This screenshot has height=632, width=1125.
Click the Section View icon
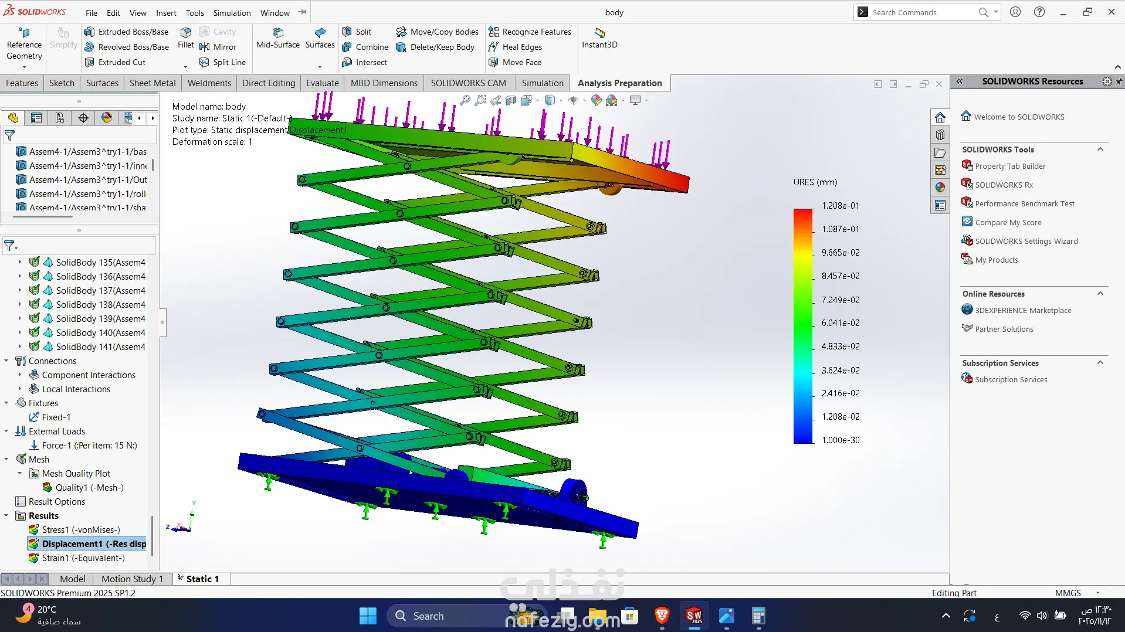click(x=511, y=100)
